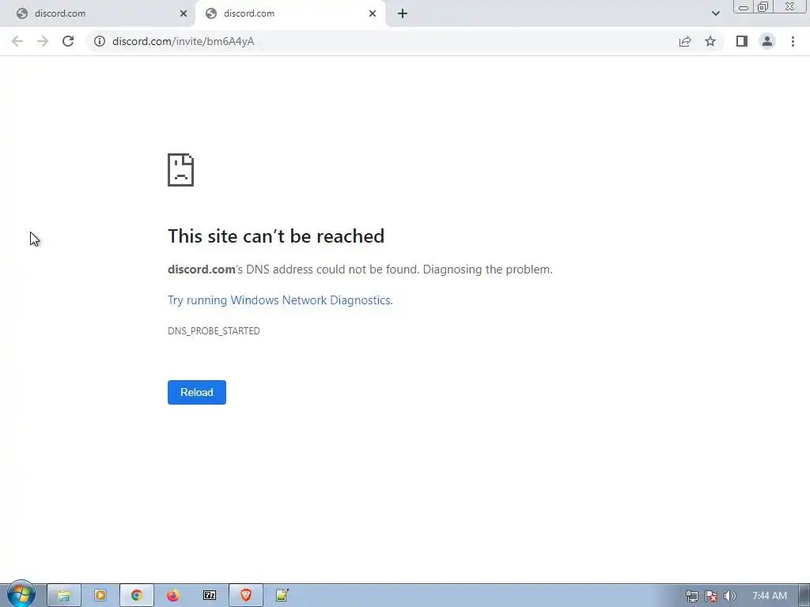The image size is (810, 607).
Task: View site information icon in address bar
Action: pos(100,41)
